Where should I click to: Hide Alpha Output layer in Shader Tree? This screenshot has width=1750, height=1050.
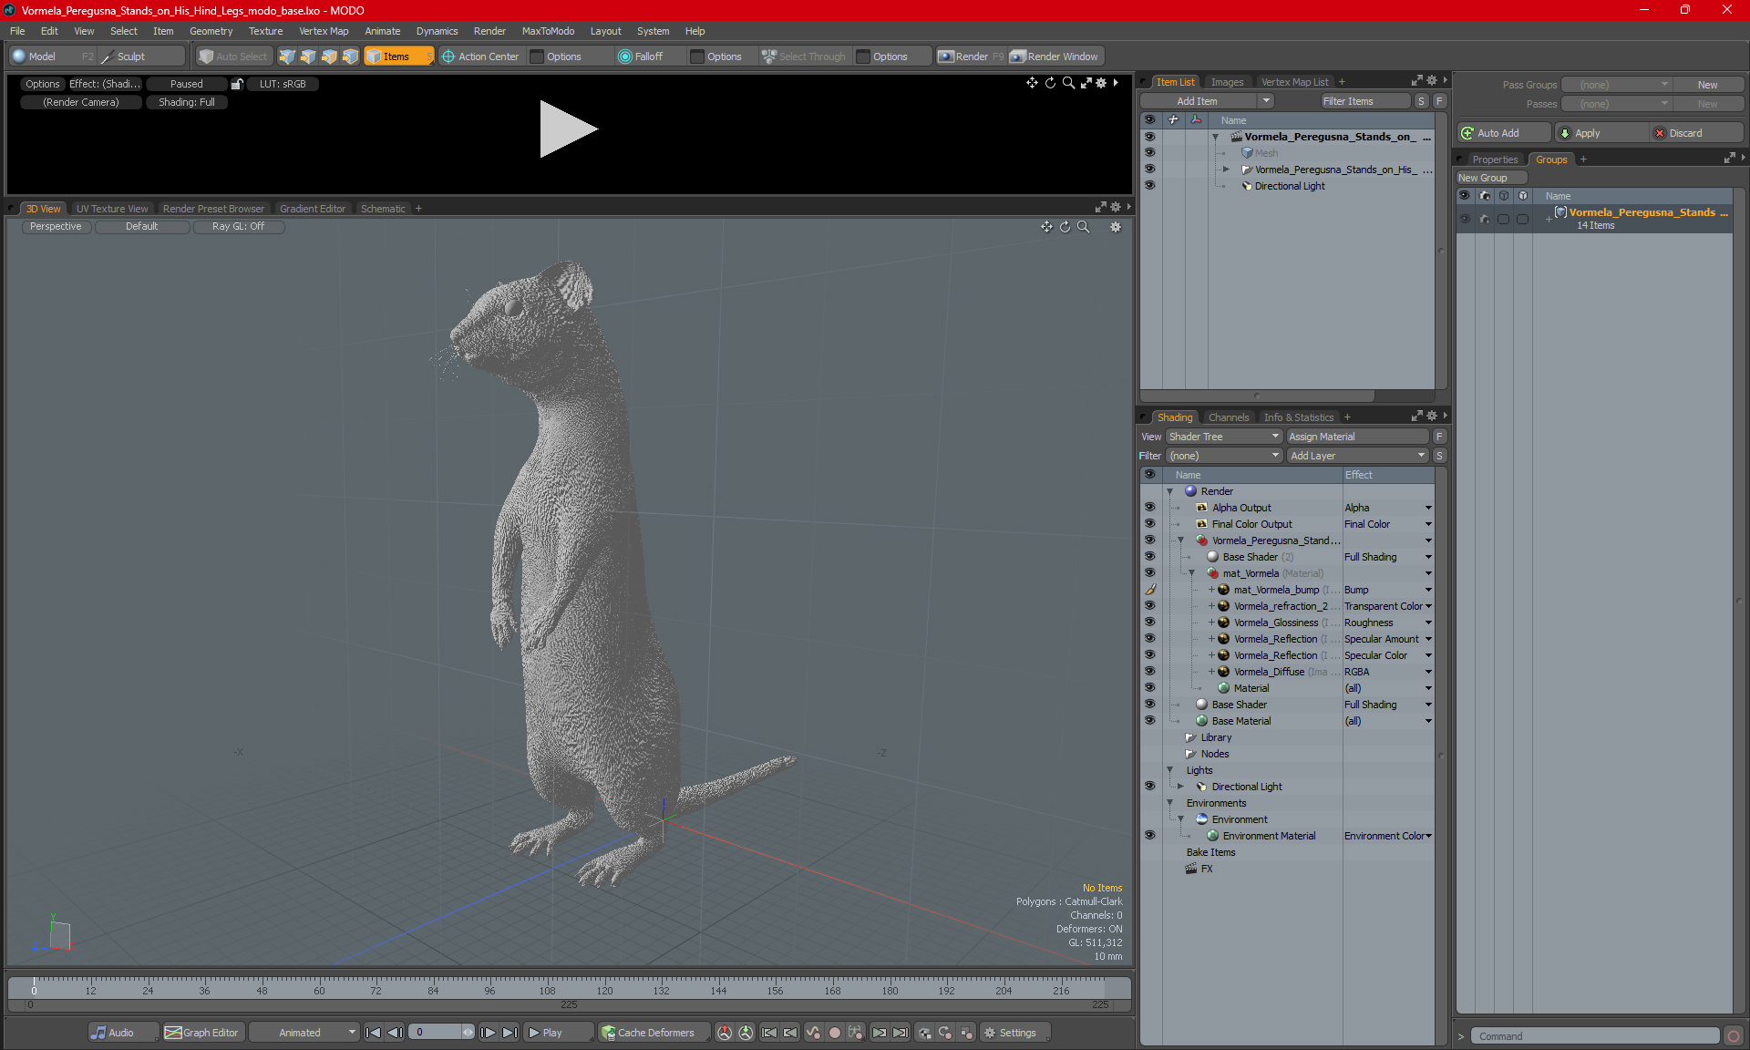(1149, 508)
